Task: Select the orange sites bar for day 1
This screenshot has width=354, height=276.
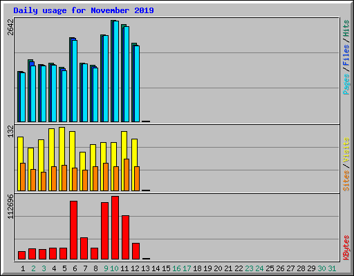Action: pos(23,177)
